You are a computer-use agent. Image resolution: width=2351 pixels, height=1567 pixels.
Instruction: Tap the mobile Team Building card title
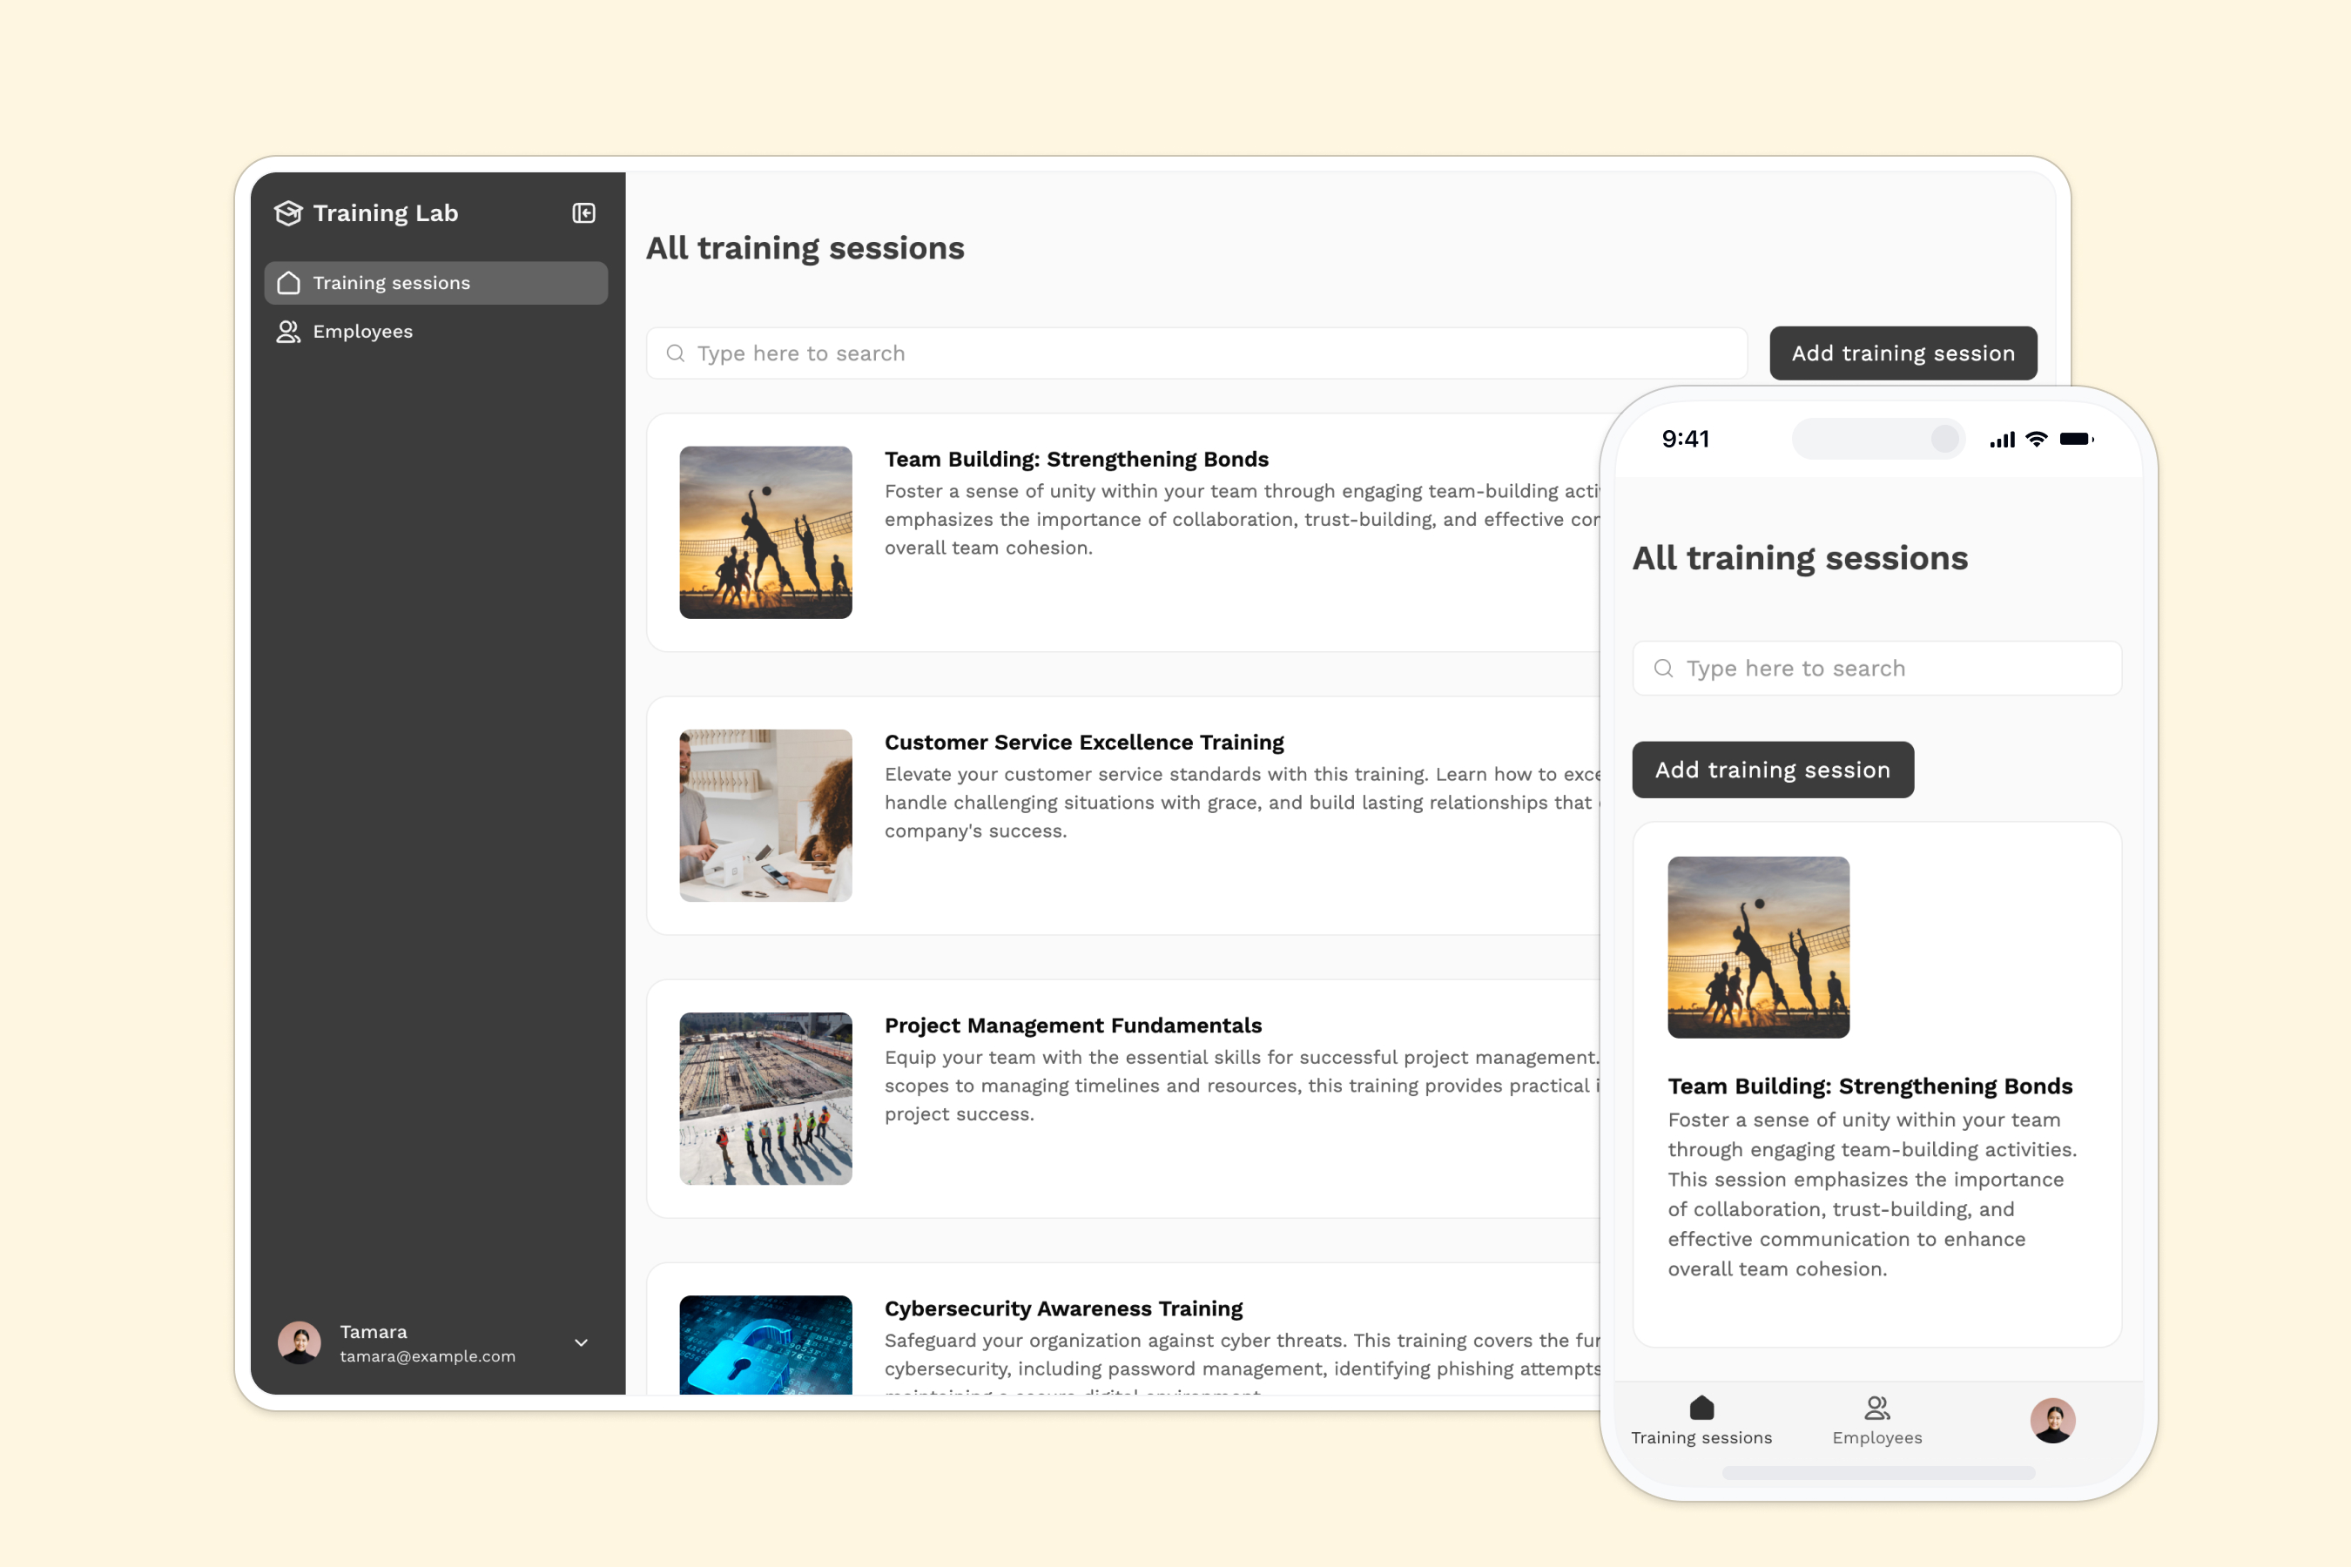tap(1869, 1086)
